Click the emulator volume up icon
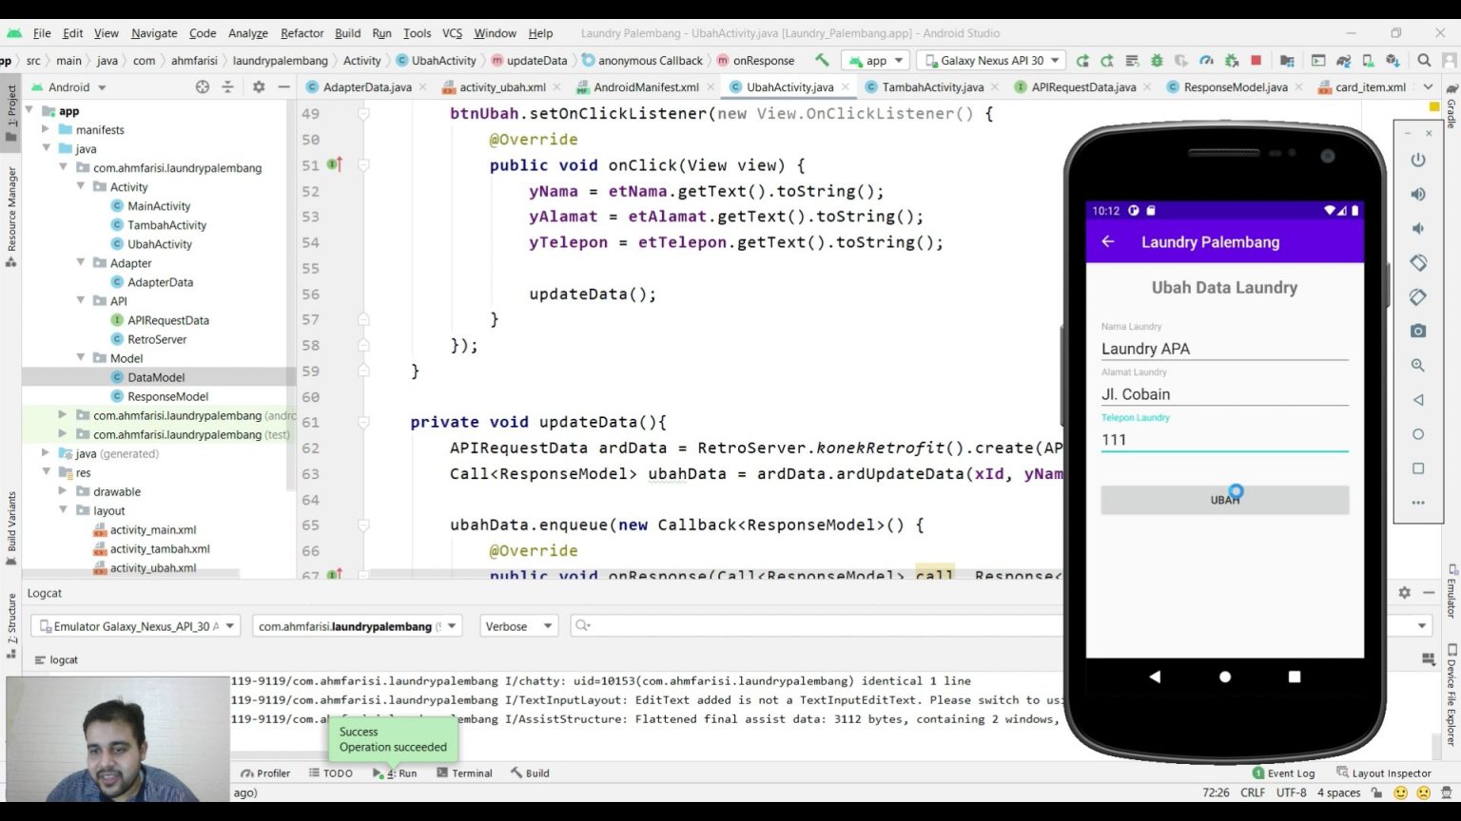The height and width of the screenshot is (821, 1461). 1418,194
